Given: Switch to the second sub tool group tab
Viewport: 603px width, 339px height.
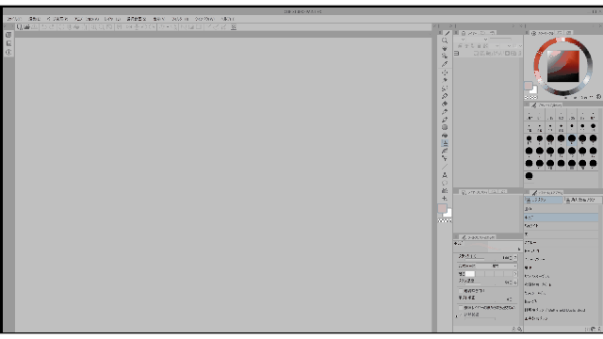Looking at the screenshot, I should [582, 200].
